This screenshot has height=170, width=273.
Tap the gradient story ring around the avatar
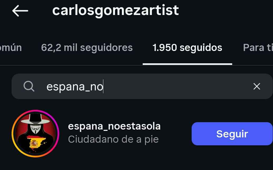(x=14, y=133)
